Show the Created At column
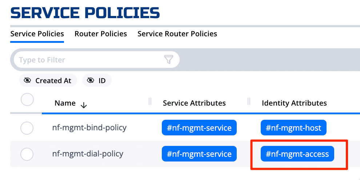Viewport: 360px width, 180px height. (48, 81)
